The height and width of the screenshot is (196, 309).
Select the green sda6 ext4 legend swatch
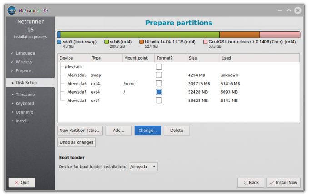click(106, 42)
